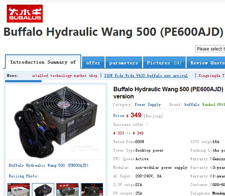Select third thumbnail with red background

point(67,190)
